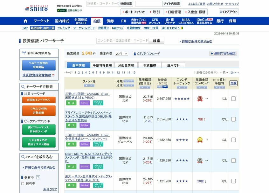The height and width of the screenshot is (193, 269).
Task: Focus the fund name keyword search field
Action: [x=122, y=41]
